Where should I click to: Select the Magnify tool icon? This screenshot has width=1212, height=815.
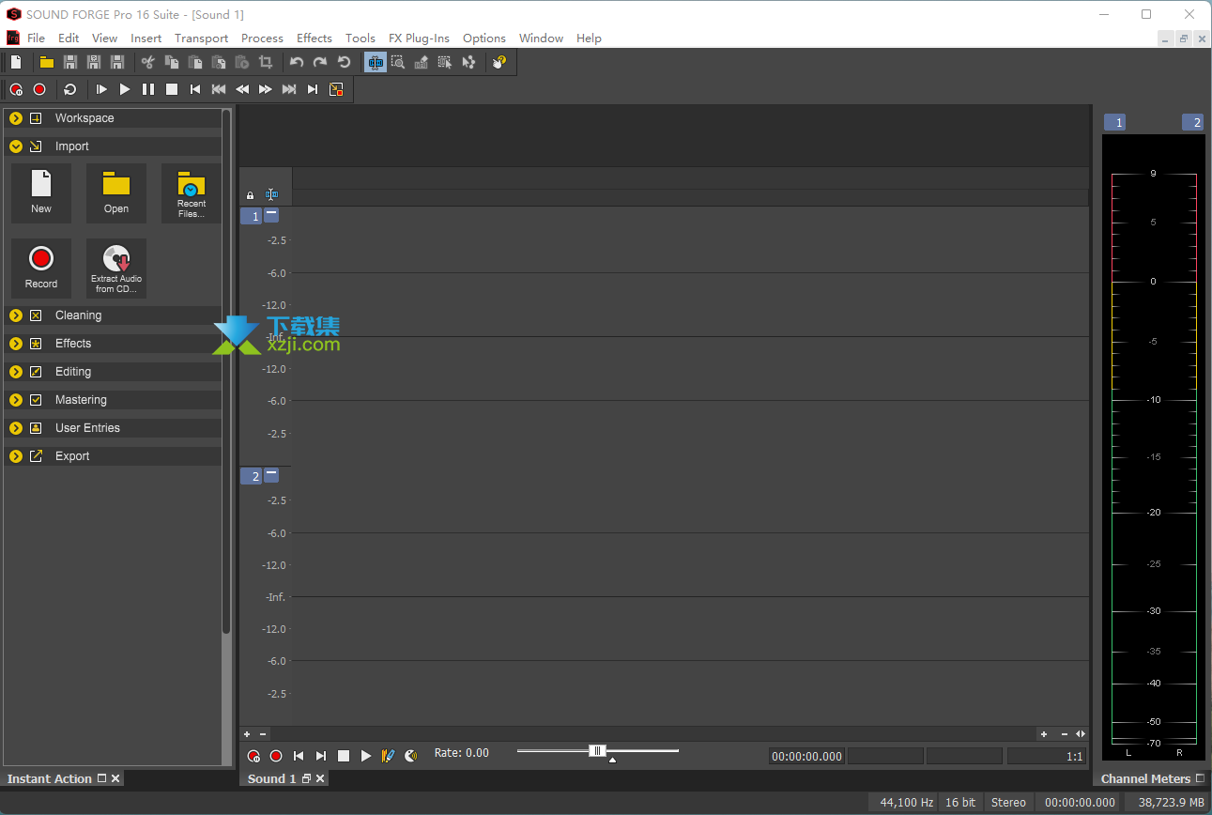tap(398, 62)
